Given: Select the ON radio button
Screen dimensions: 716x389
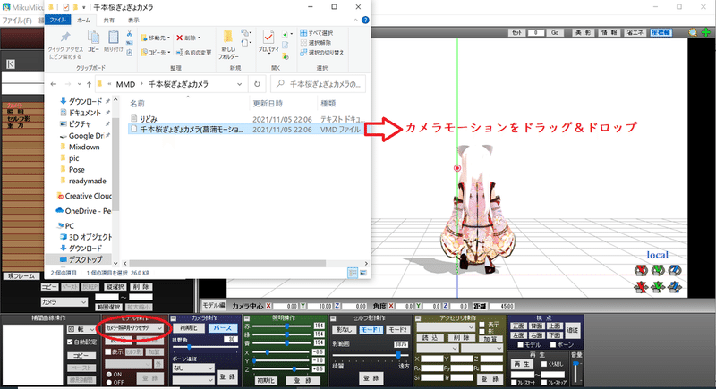Looking at the screenshot, I should click(109, 374).
